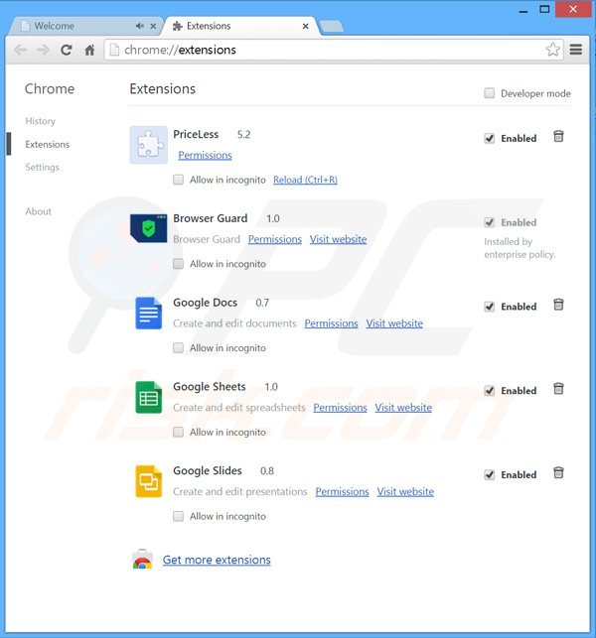The image size is (596, 638).
Task: Disable the Google Sheets extension
Action: (x=490, y=391)
